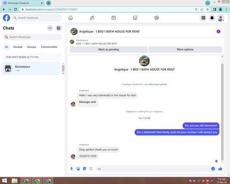This screenshot has width=230, height=184.
Task: Click 'Yes, are you still interested?' message
Action: 201,126
